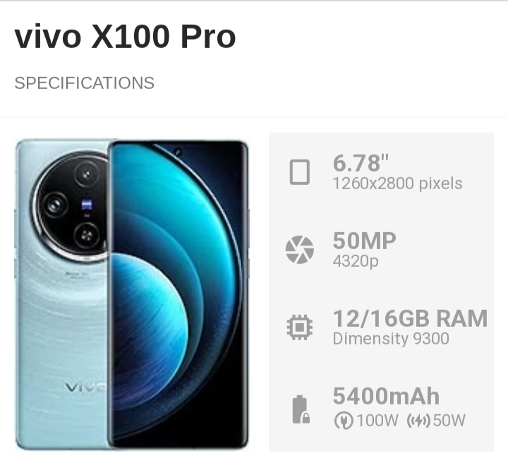Click the chipset processor icon
The width and height of the screenshot is (508, 463).
(300, 327)
